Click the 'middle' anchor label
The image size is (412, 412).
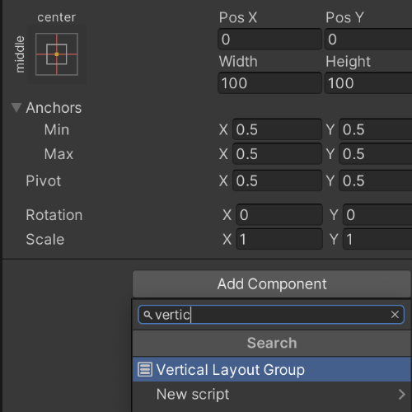pyautogui.click(x=20, y=54)
